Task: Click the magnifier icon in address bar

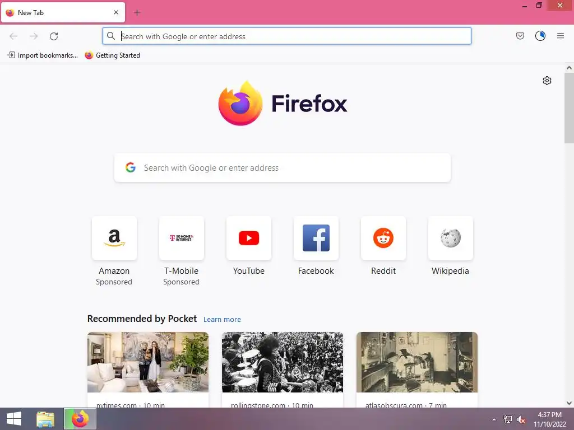Action: pyautogui.click(x=111, y=36)
